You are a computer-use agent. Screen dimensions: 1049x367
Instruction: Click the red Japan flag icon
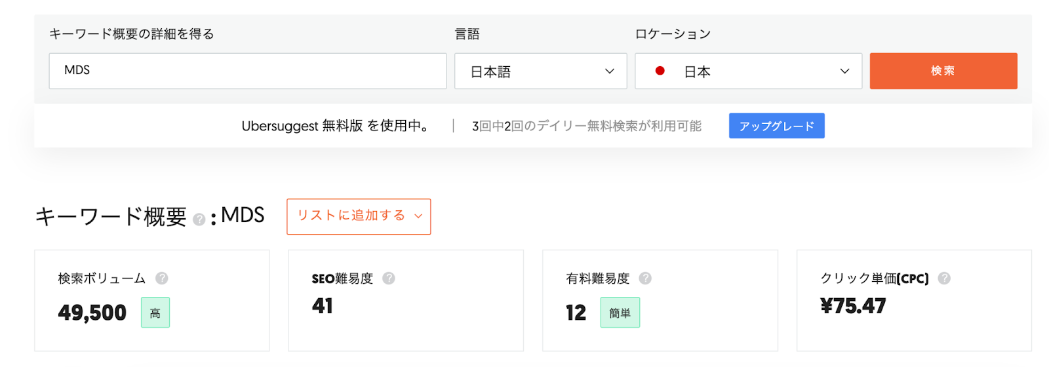tap(660, 71)
